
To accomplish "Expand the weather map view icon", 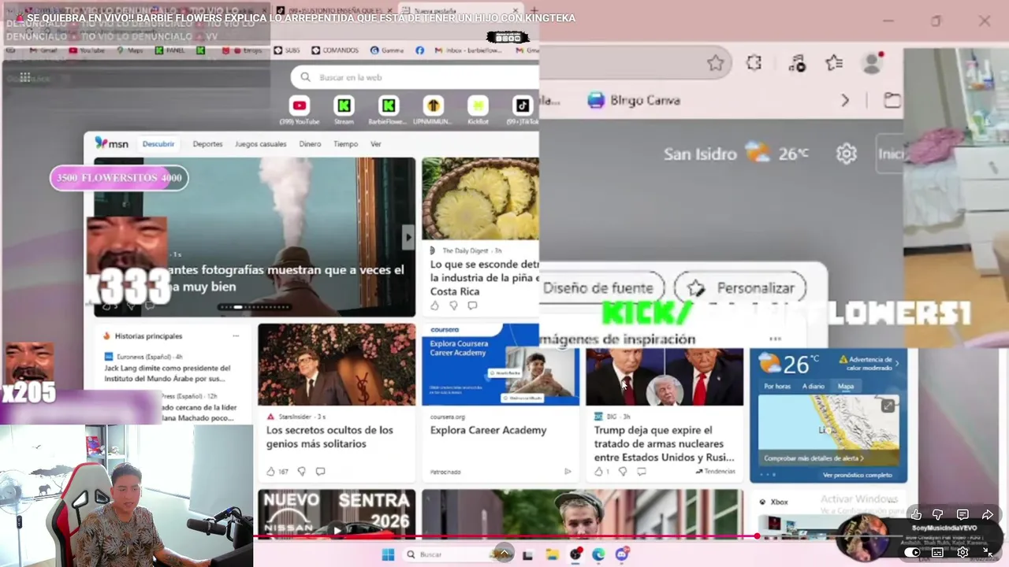I will click(x=888, y=406).
